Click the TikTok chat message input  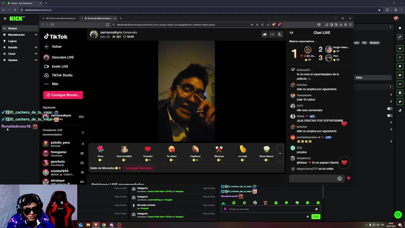point(313,179)
